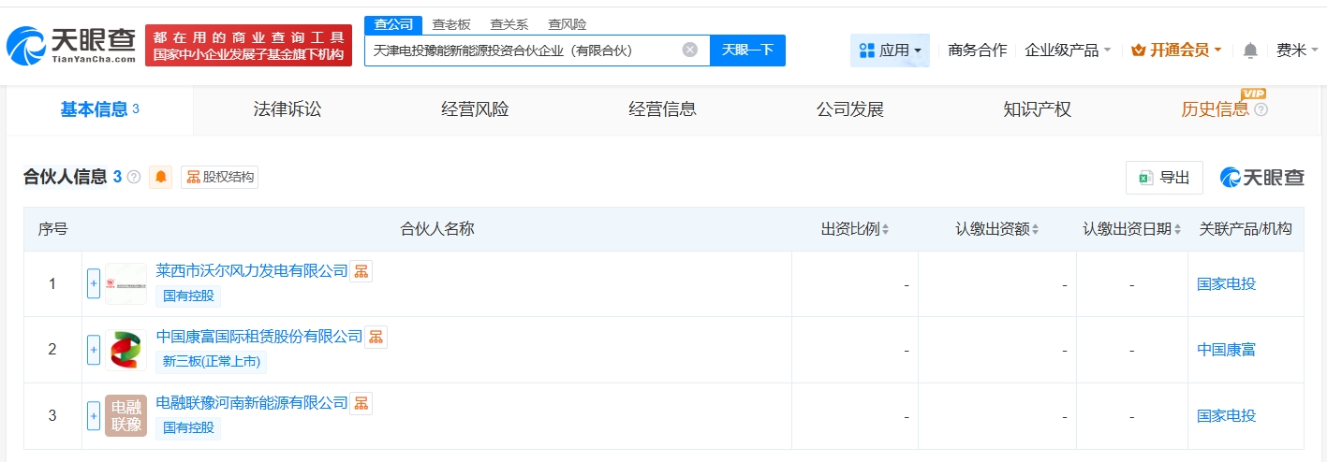Screen dimensions: 1327x462
Task: Switch to the 法律诉讼 tab
Action: [288, 109]
